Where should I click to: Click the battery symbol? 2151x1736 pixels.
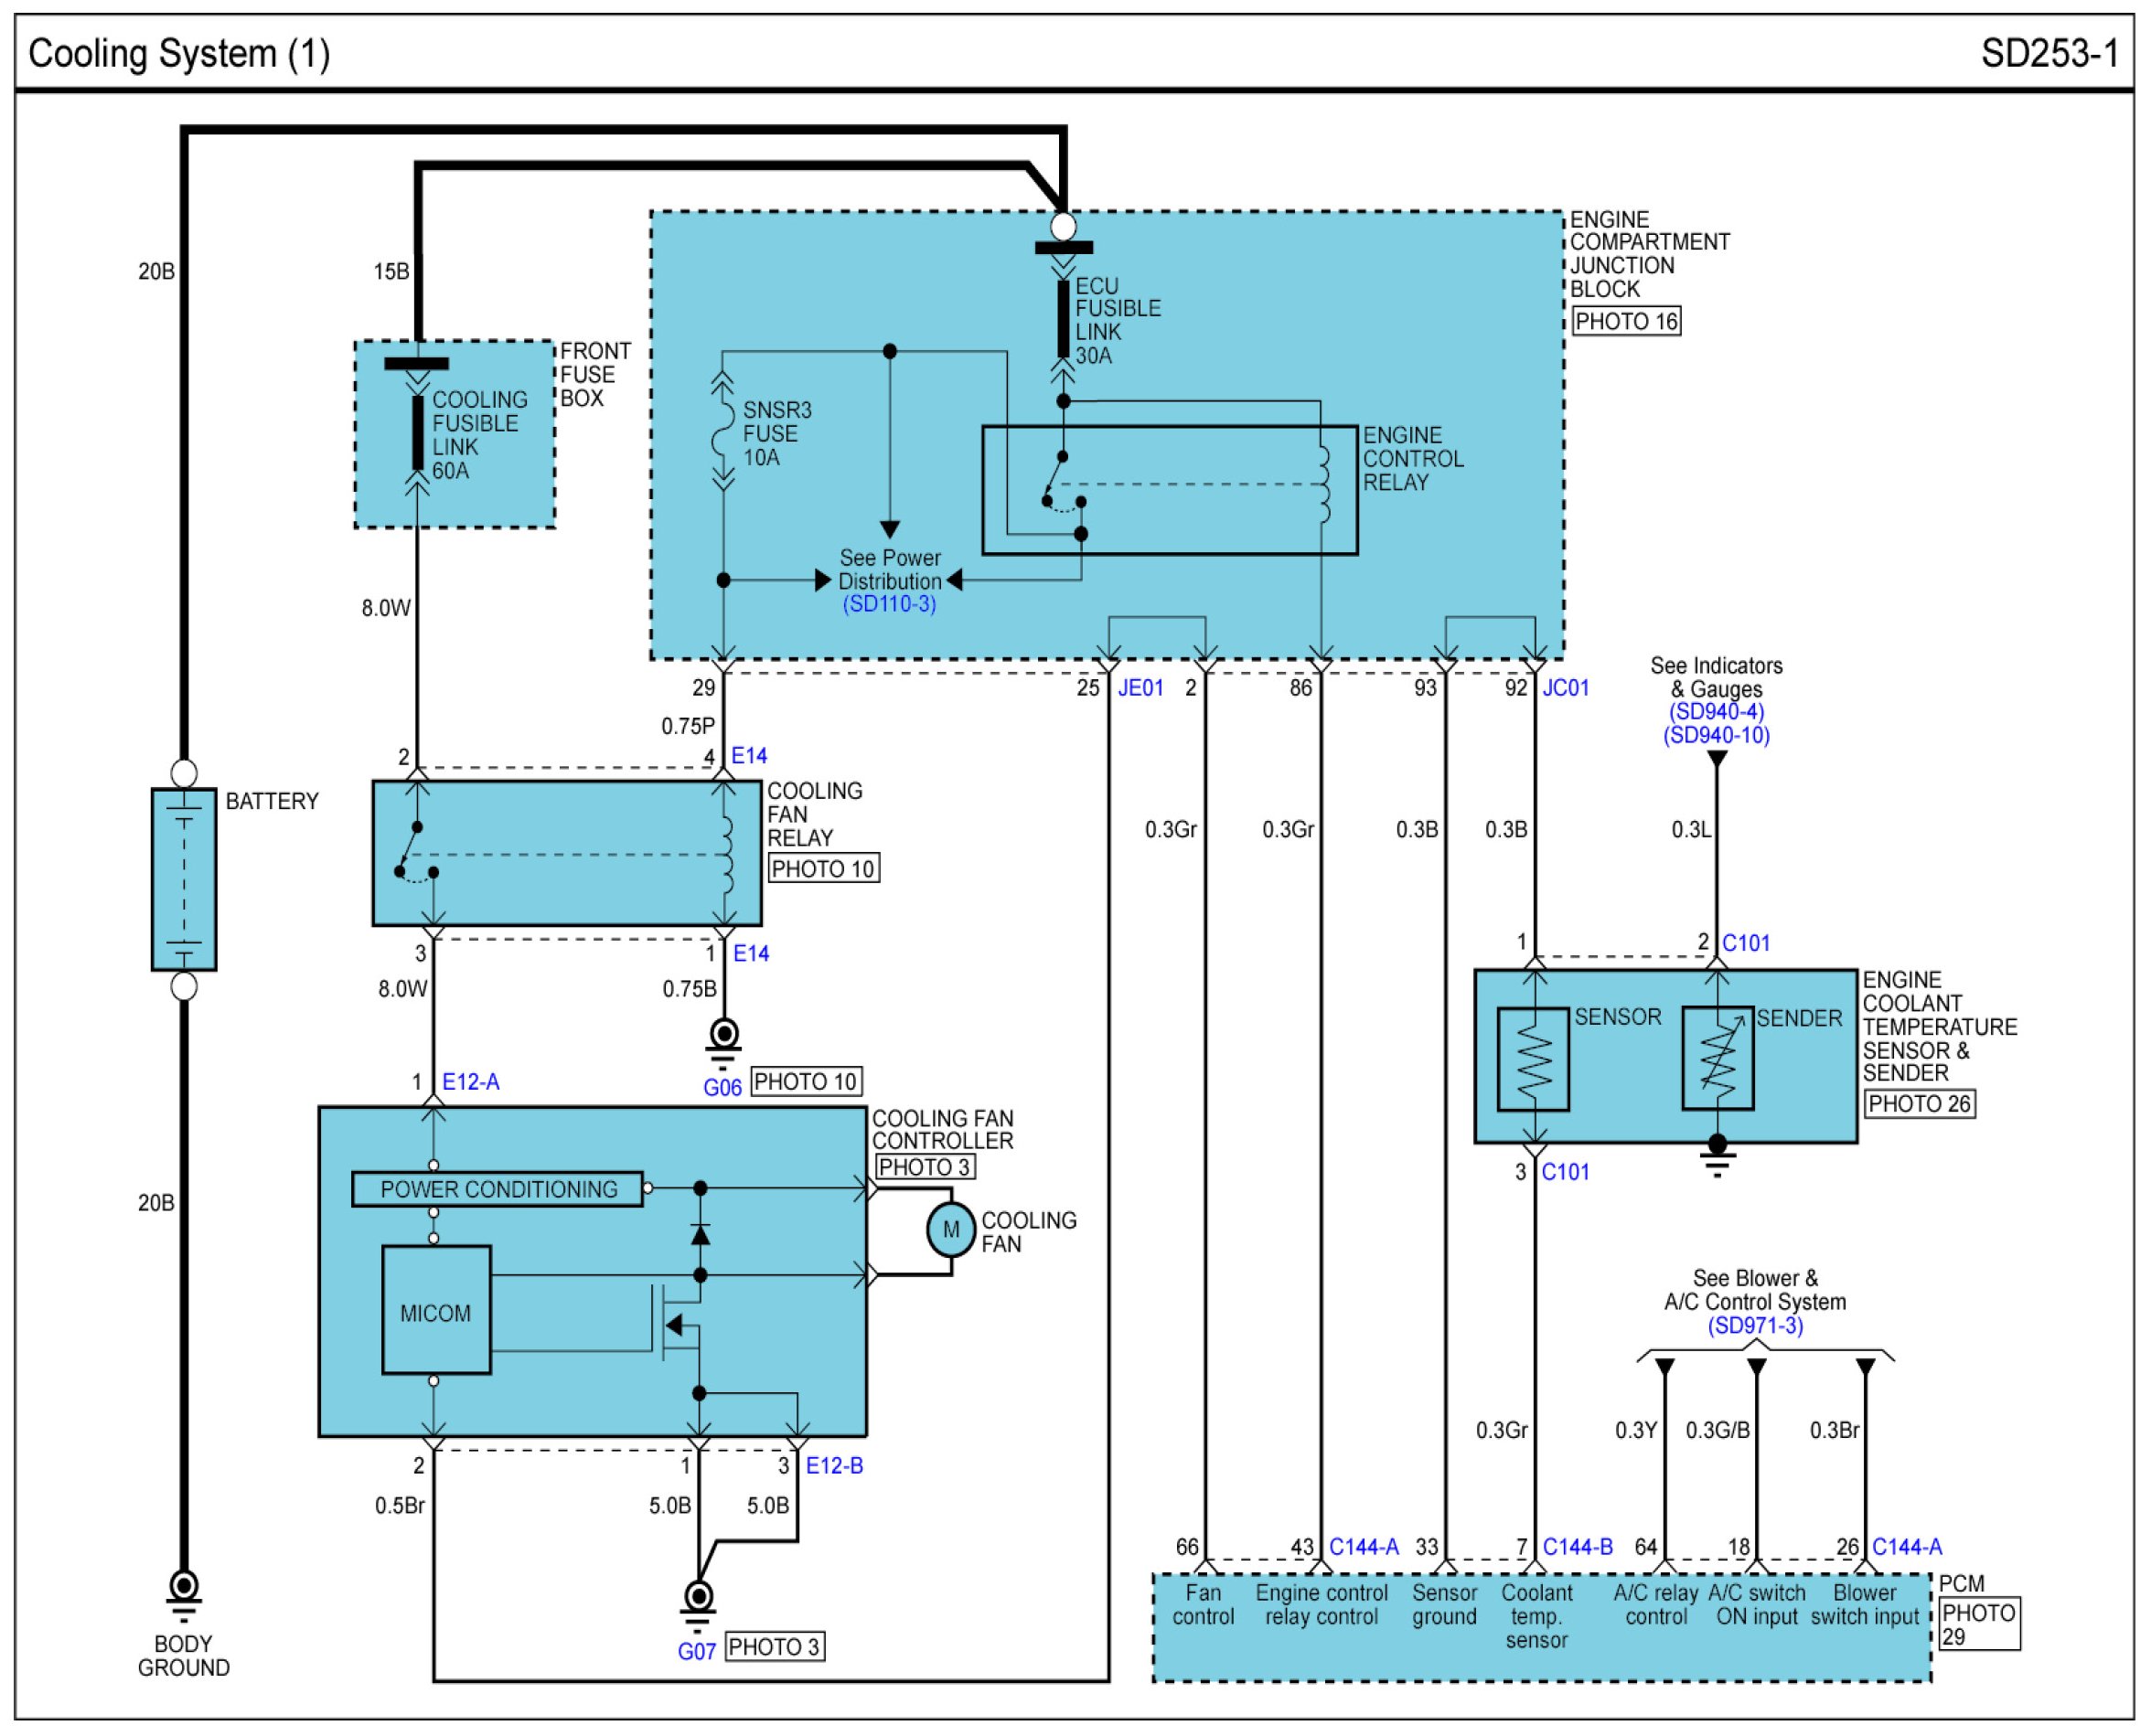(184, 879)
